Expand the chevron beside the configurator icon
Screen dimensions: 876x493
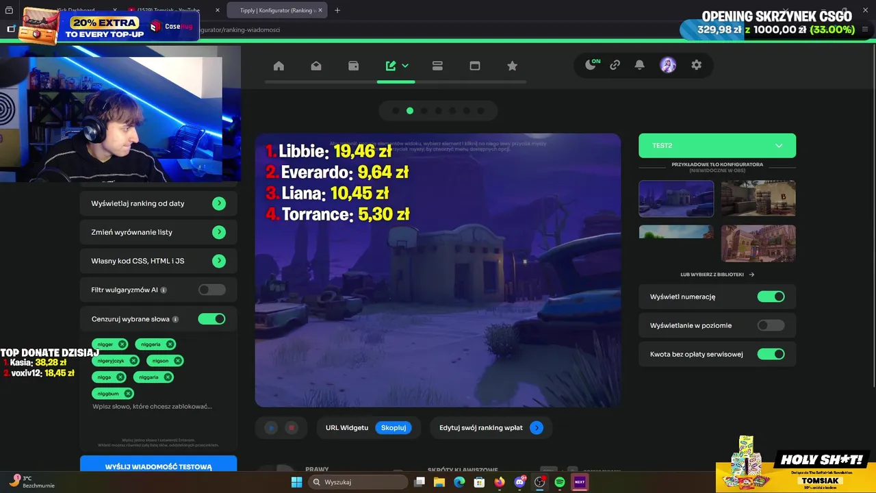pos(405,66)
